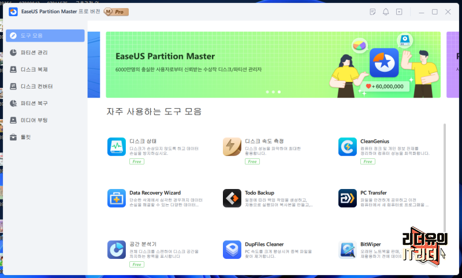
Task: Click the BitWiper title
Action: [370, 244]
